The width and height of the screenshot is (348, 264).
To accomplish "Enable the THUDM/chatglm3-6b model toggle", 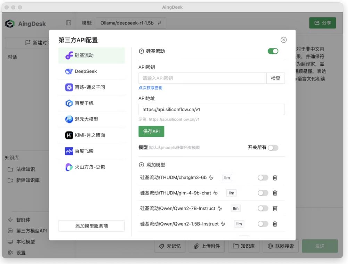I will pos(263,178).
